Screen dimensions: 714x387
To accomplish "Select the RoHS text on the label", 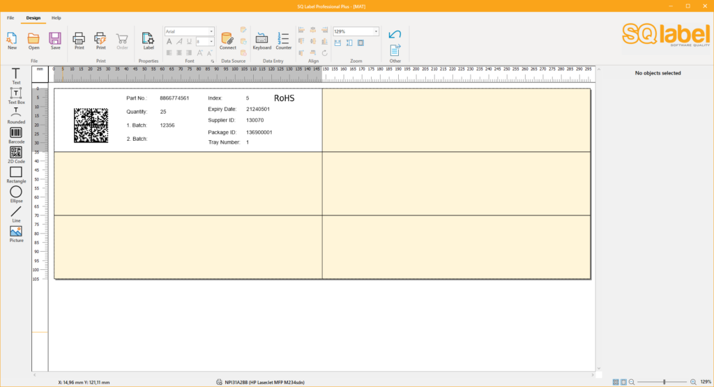I will (284, 98).
